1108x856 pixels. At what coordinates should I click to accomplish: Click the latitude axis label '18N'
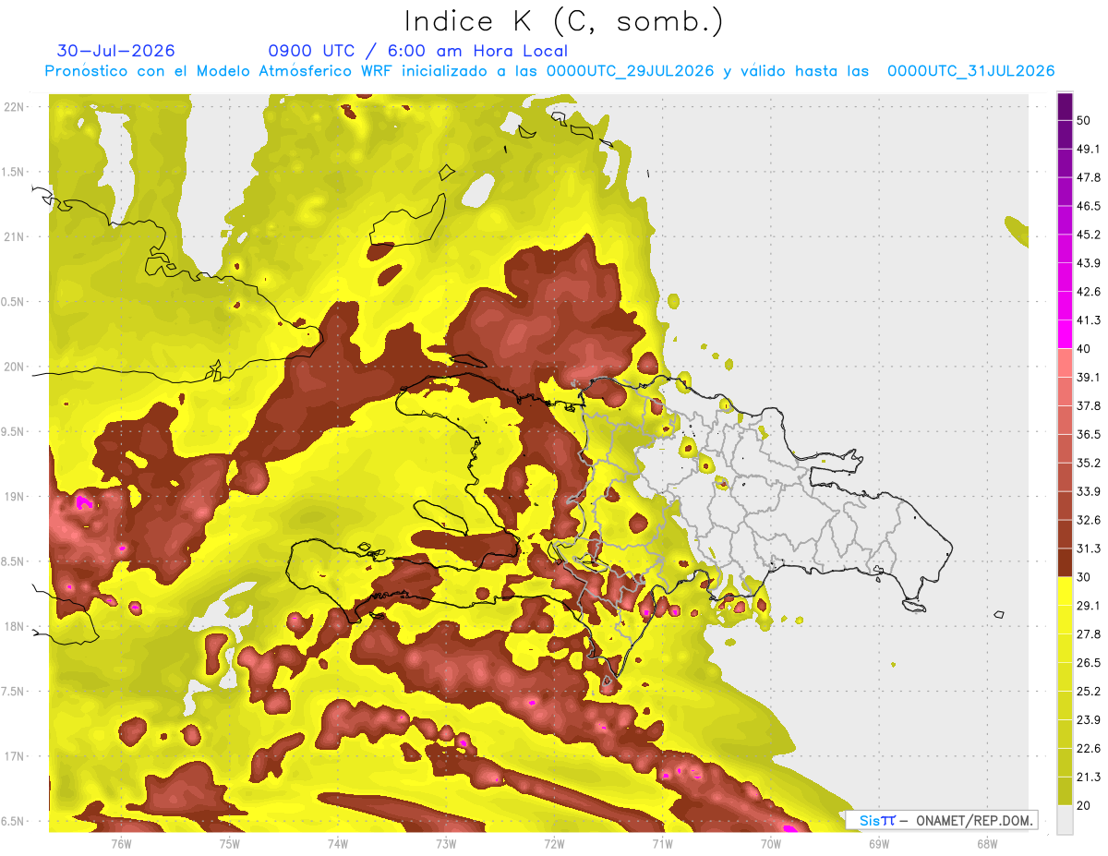coord(15,626)
